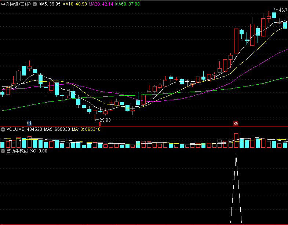Click the XG: 0.00 value

click(x=39, y=151)
